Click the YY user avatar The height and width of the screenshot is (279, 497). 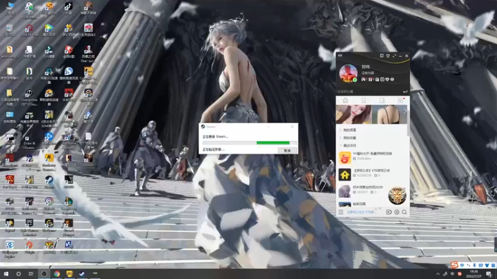[348, 73]
